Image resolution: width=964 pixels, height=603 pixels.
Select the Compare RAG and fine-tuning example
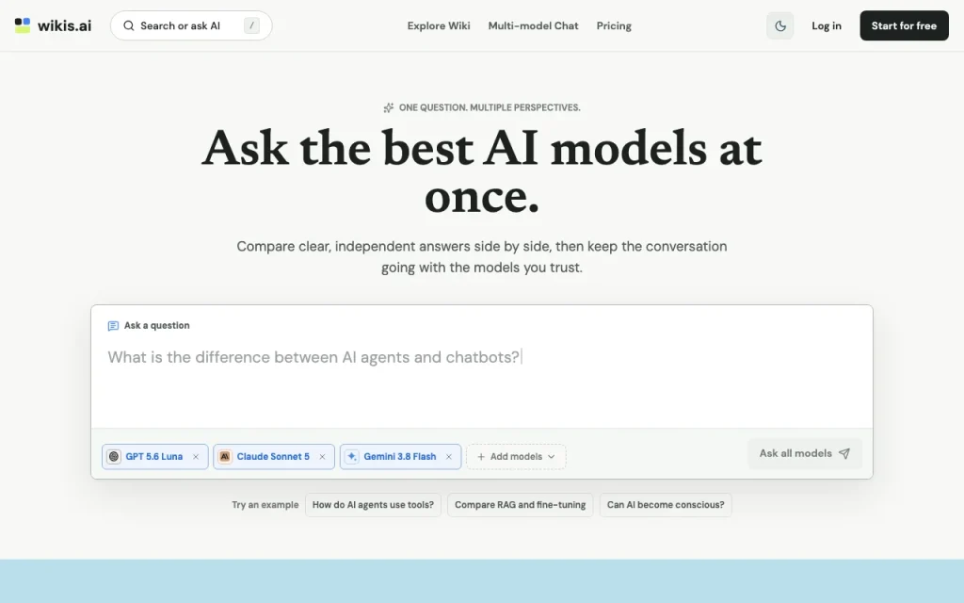click(520, 505)
